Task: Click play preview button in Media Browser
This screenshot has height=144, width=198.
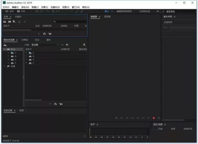Action: (x=50, y=104)
